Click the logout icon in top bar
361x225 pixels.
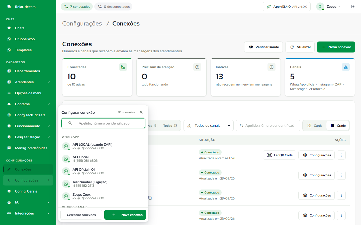tap(353, 6)
